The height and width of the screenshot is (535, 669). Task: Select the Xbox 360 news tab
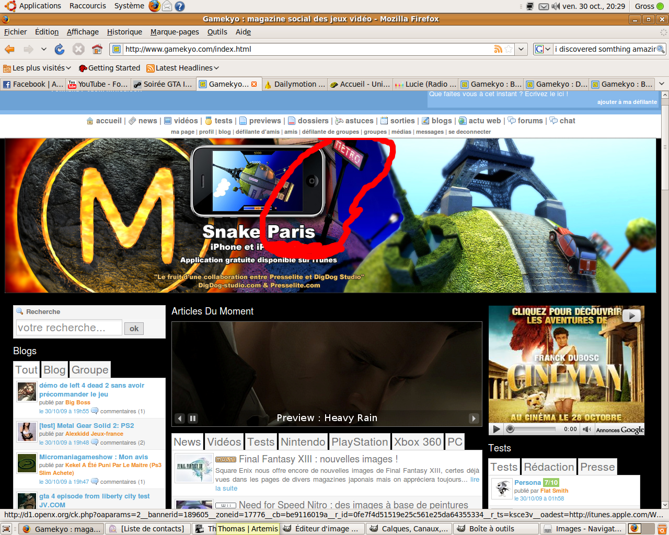(x=418, y=442)
